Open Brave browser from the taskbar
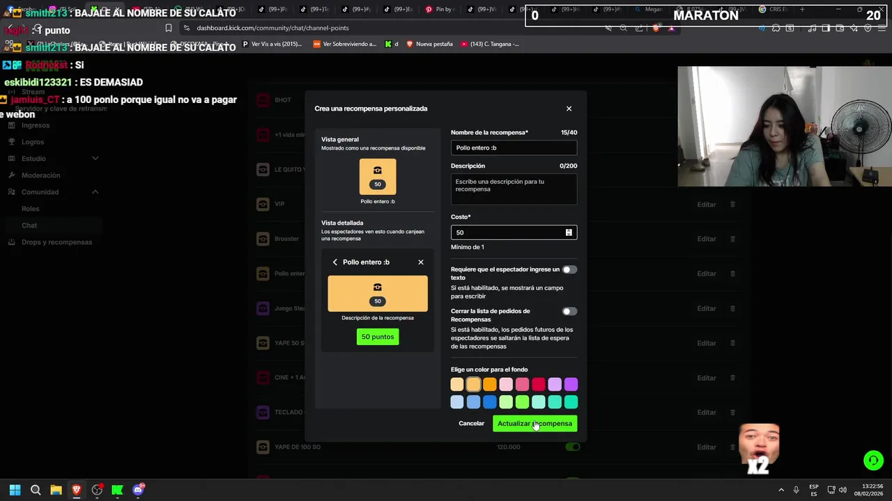This screenshot has height=501, width=892. point(77,490)
